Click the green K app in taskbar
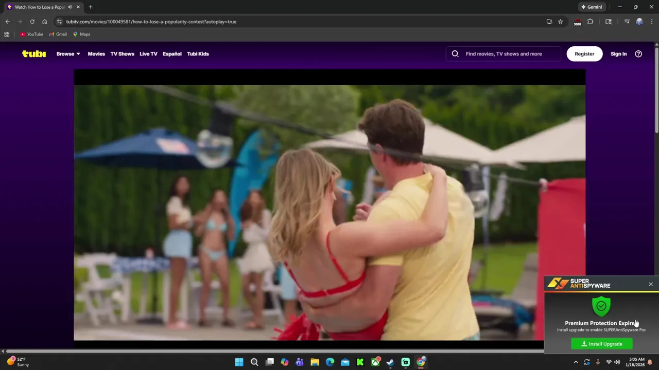Image resolution: width=659 pixels, height=370 pixels. pyautogui.click(x=360, y=362)
